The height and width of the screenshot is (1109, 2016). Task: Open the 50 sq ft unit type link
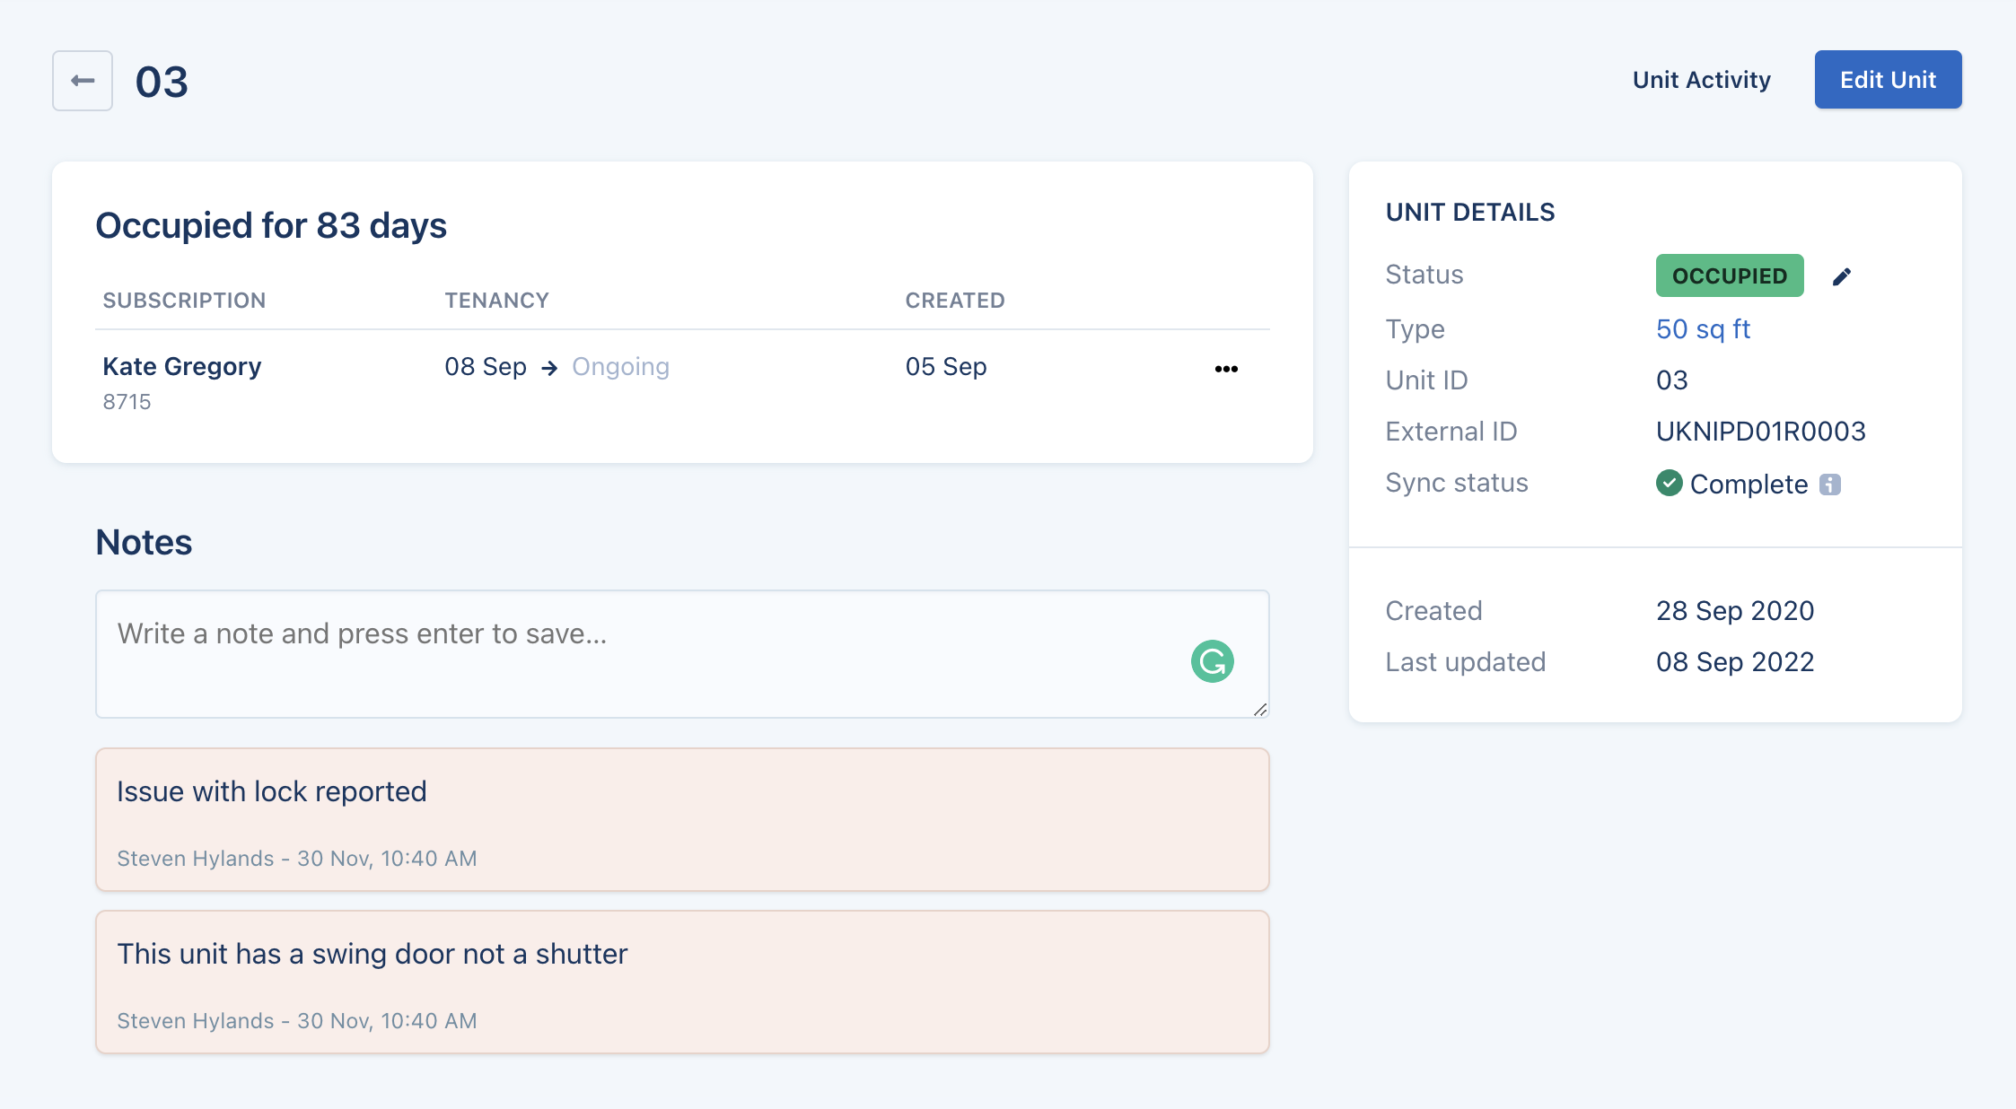[1703, 329]
